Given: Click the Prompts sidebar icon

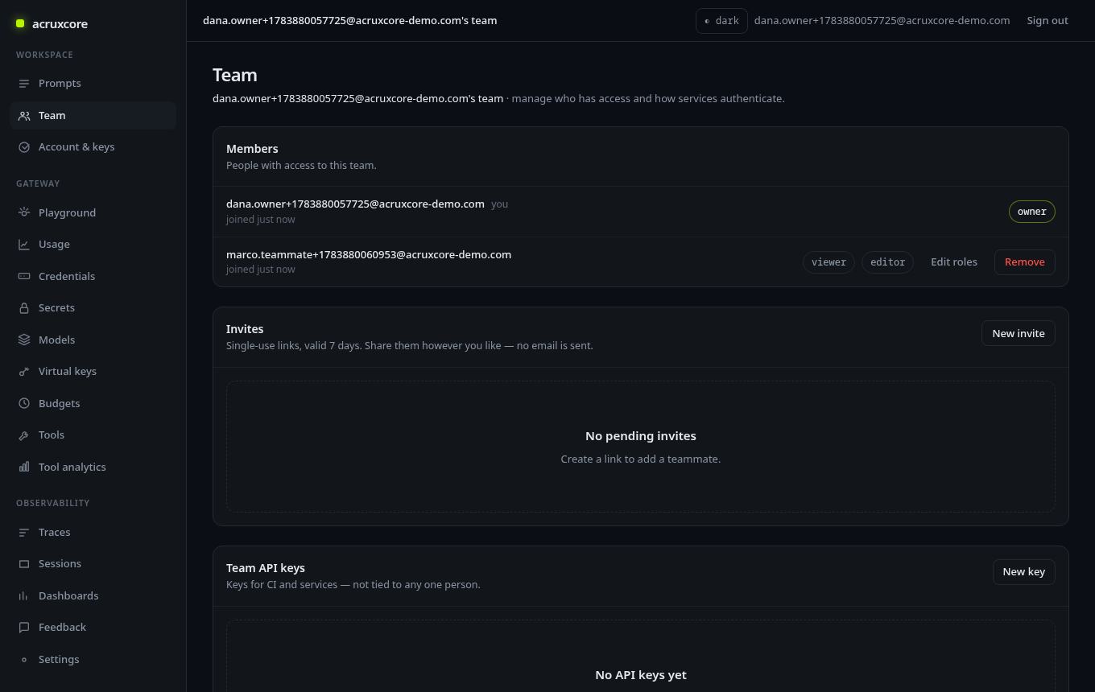Looking at the screenshot, I should pos(24,84).
